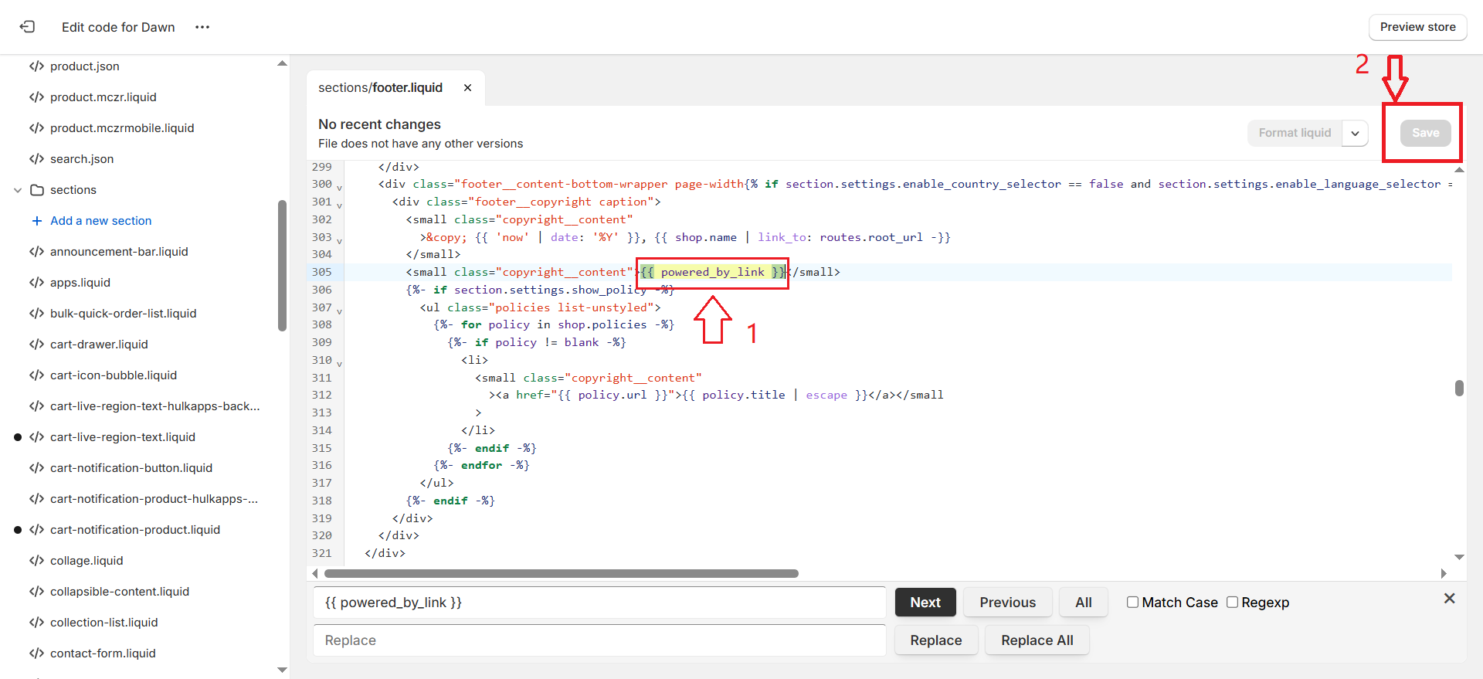Click the horizontal code scrollbar
Screen dimensions: 1483x679
[x=561, y=574]
